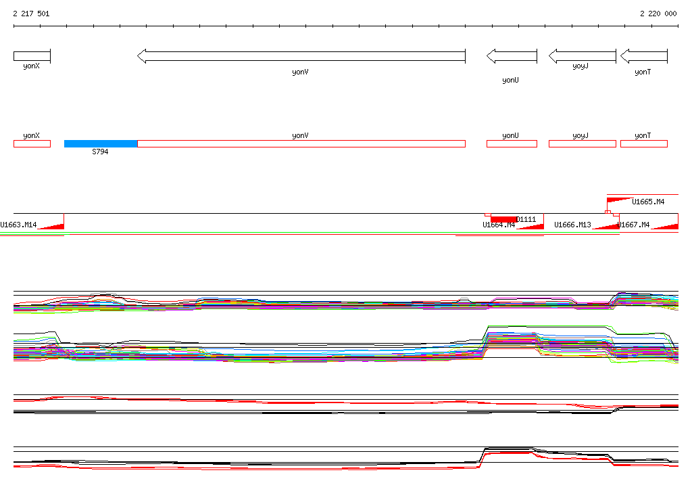Viewport: 692px width, 483px height.
Task: Click the end coordinate 2 220 000
Action: [x=658, y=14]
